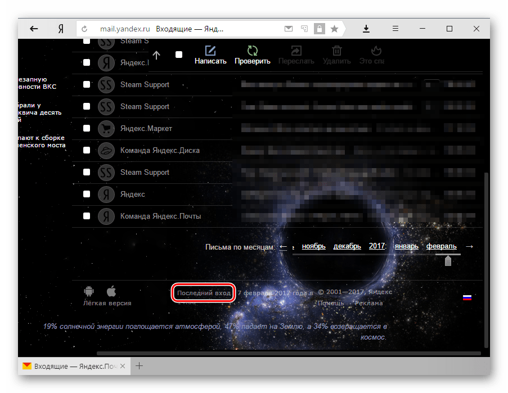Bookmark page with the star icon
Screen dimensions: 508x393
coord(334,29)
